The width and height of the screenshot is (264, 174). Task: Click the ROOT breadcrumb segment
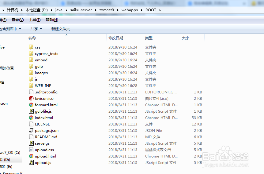click(x=151, y=10)
